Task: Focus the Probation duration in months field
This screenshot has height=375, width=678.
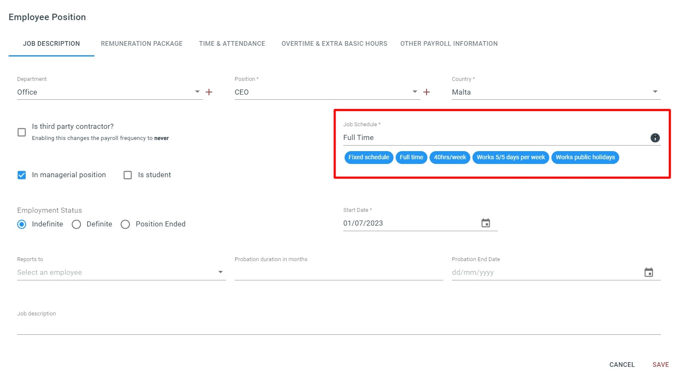Action: tap(339, 272)
